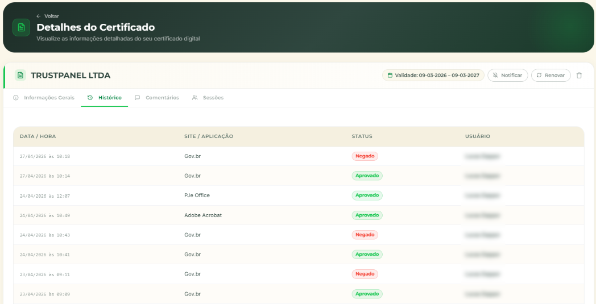Click the Aprovado badge for 27/04/2026 10:14
This screenshot has width=596, height=304.
(x=367, y=176)
